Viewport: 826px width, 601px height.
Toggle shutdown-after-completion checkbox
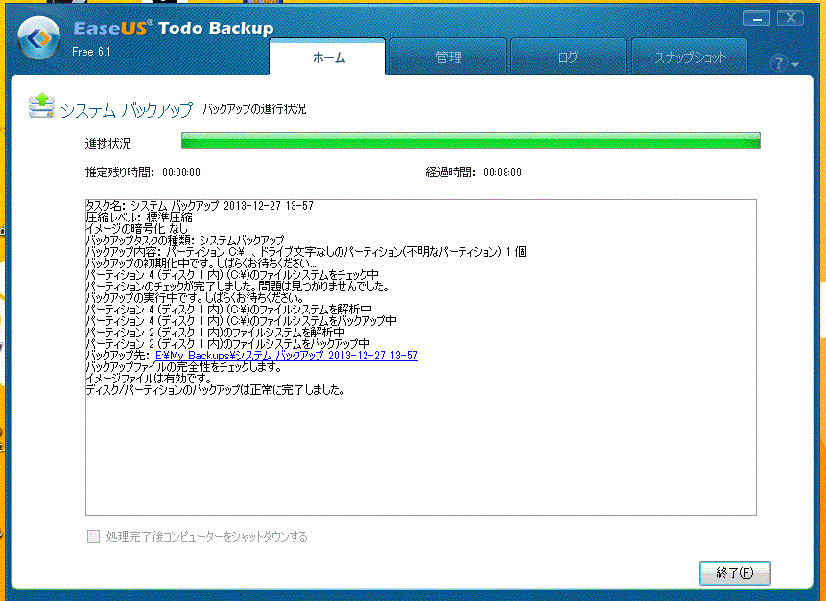point(93,536)
